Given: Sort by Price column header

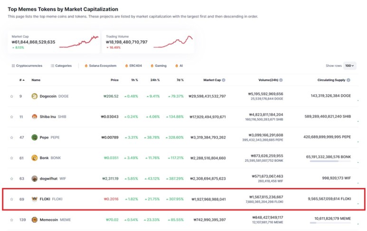Looking at the screenshot, I should point(114,80).
